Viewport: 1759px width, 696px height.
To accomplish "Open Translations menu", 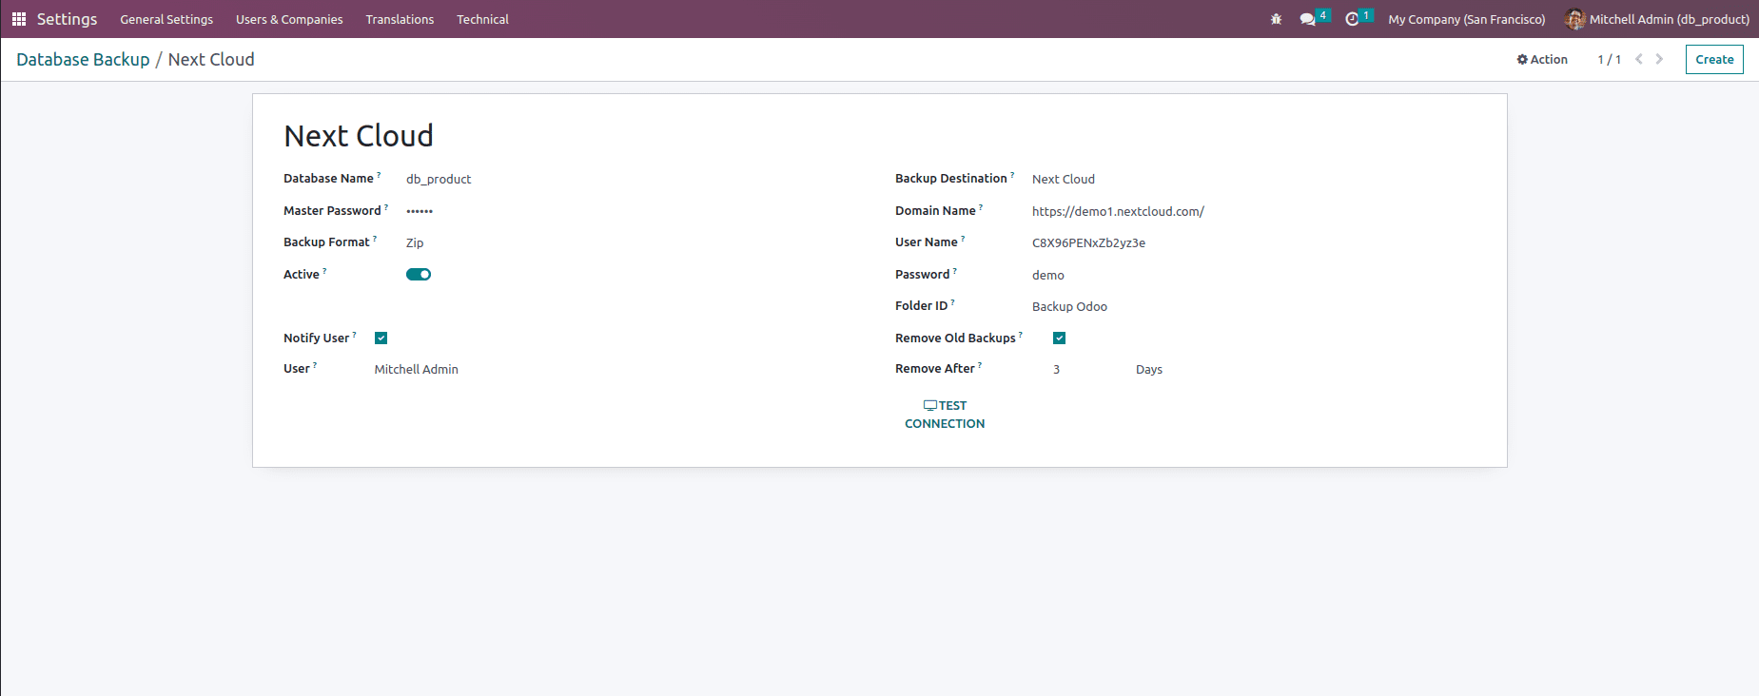I will (400, 19).
